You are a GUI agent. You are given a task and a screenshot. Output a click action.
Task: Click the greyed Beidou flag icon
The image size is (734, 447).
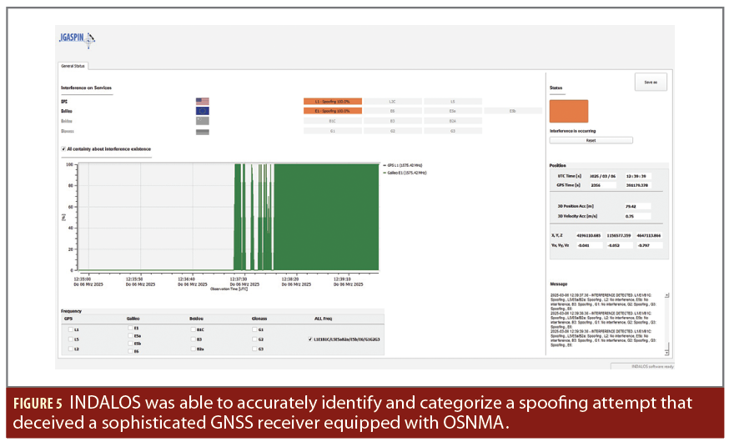pos(202,121)
